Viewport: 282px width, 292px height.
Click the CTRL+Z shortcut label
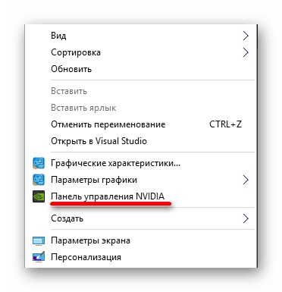click(x=225, y=124)
